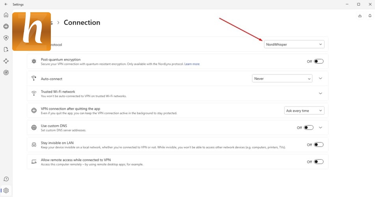Open the target-shaped icon in the sidebar

tap(6, 72)
